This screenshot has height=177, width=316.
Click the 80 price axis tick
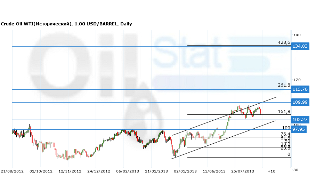(x=295, y=170)
